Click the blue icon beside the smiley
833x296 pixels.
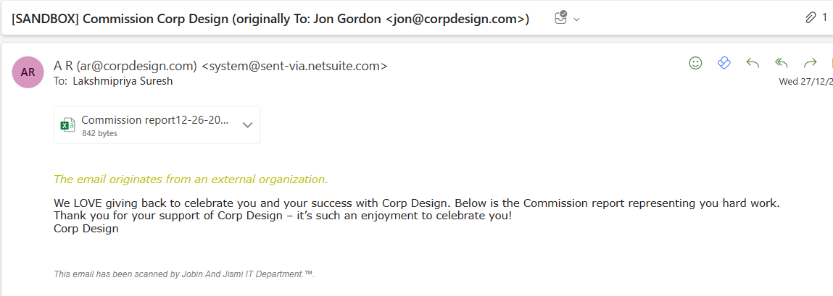pos(724,64)
